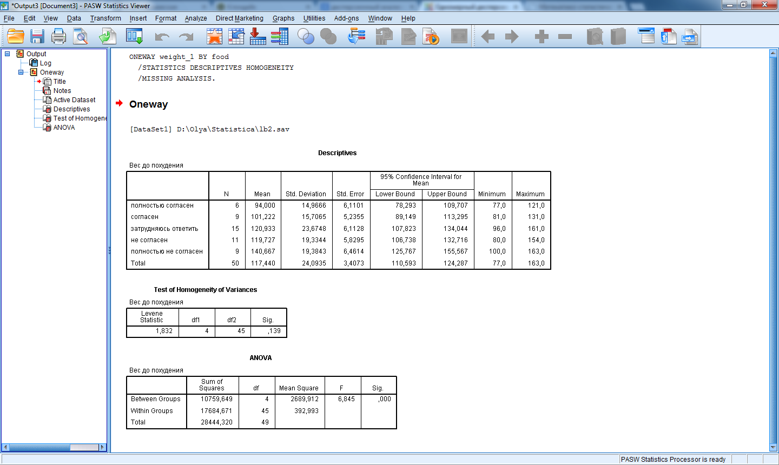This screenshot has width=779, height=465.
Task: Click the Redo arrow icon
Action: 186,37
